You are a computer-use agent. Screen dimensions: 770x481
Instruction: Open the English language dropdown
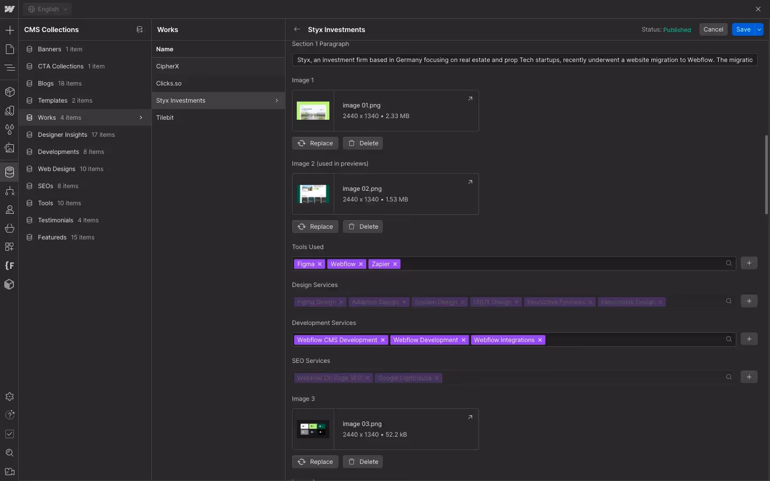[x=47, y=9]
